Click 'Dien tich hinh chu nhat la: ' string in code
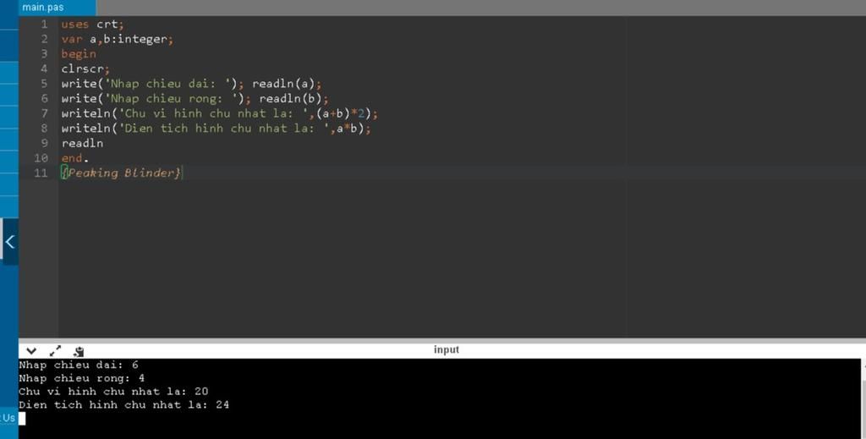Viewport: 866px width, 439px height. 223,129
